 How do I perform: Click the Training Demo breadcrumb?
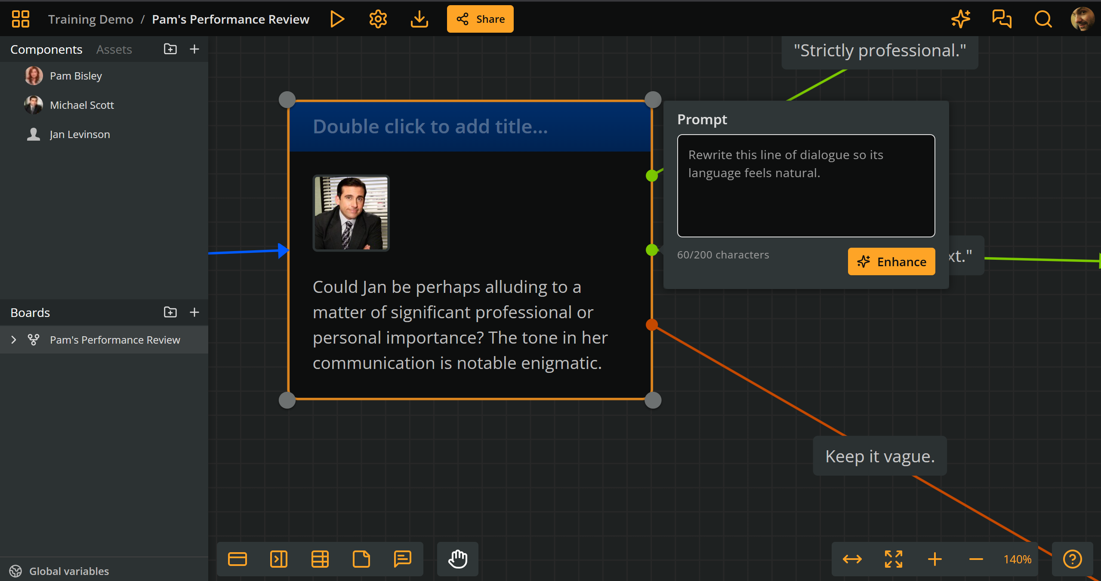90,19
